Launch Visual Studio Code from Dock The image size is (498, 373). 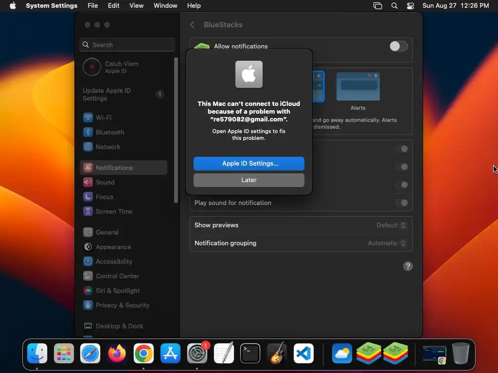coord(303,353)
